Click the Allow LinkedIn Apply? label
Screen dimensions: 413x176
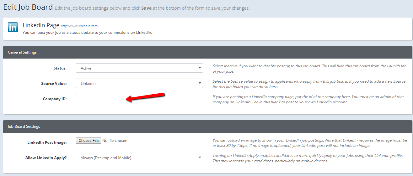pos(46,158)
